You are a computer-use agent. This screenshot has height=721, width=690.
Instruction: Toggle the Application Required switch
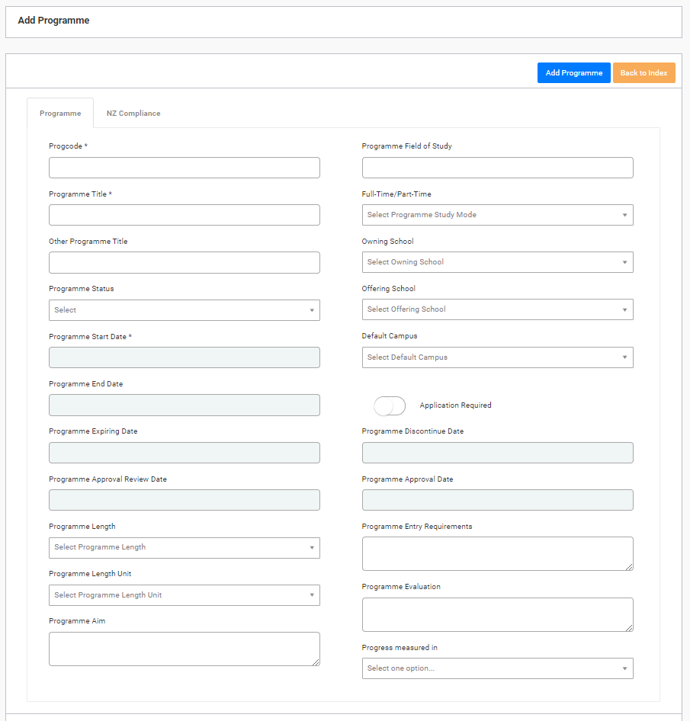[x=390, y=406]
